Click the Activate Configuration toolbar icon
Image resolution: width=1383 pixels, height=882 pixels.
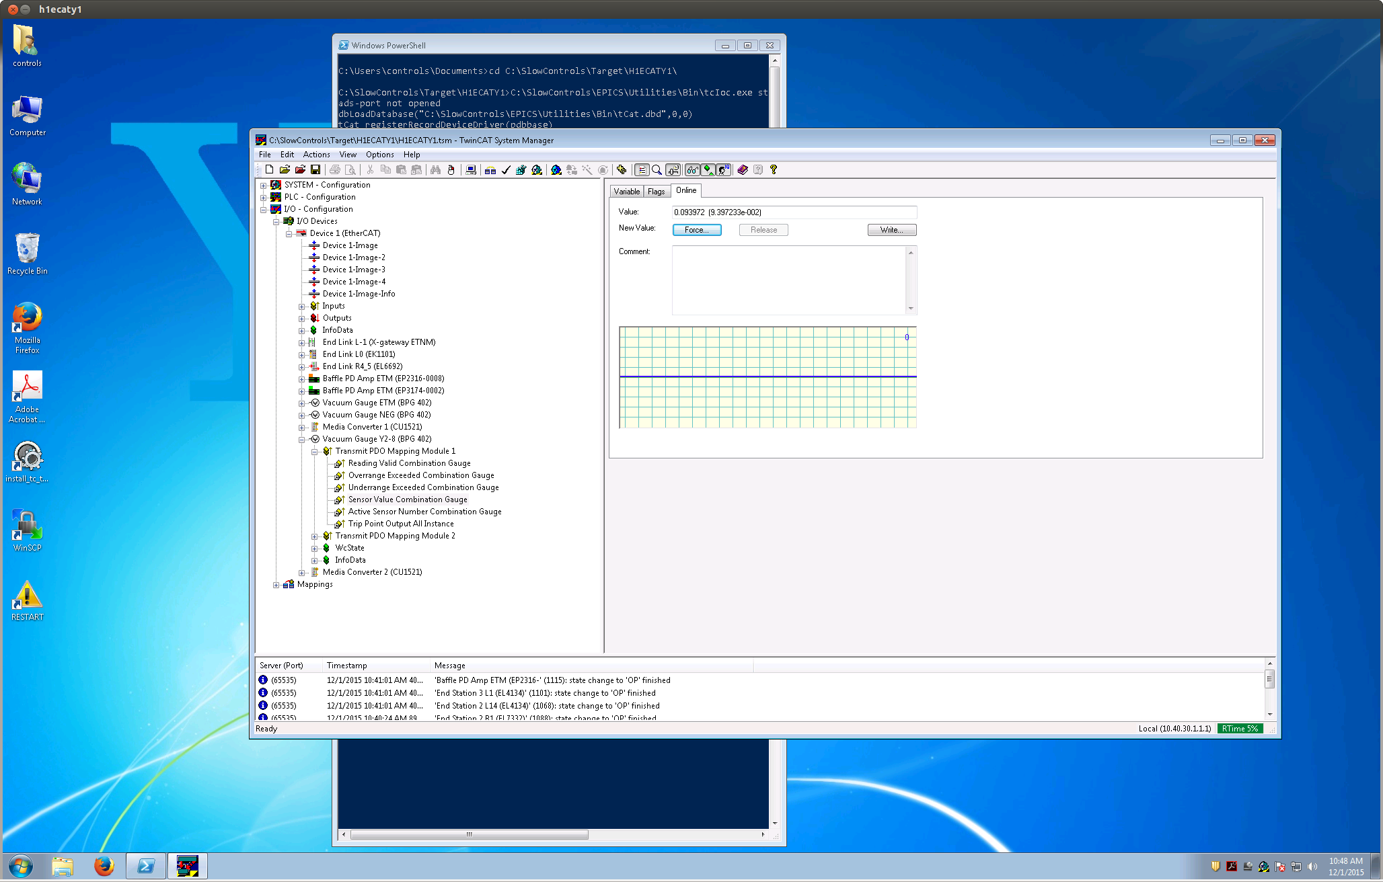[x=521, y=170]
